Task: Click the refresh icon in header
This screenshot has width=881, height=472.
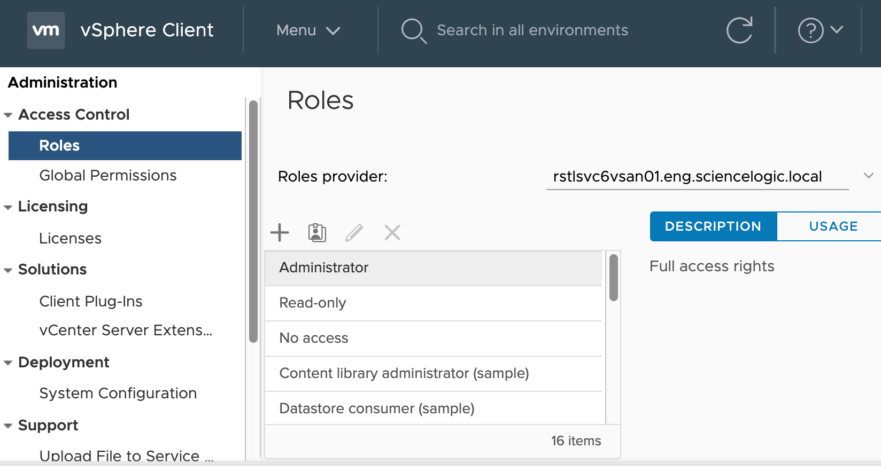Action: click(739, 30)
